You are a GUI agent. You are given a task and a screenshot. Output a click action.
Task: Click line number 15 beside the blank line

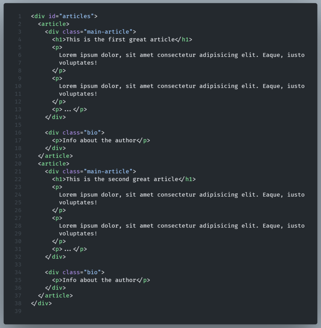(x=18, y=125)
